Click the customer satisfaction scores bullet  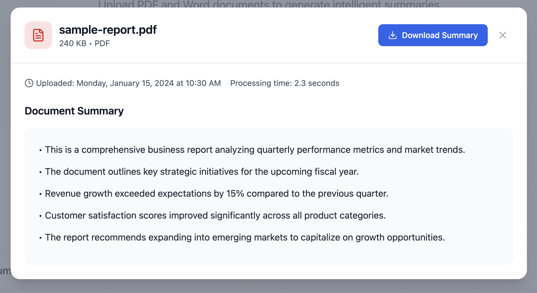click(x=215, y=215)
